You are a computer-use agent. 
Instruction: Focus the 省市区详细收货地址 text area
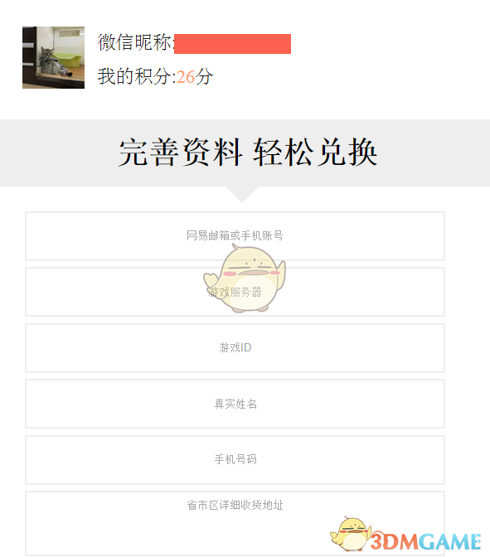pyautogui.click(x=235, y=524)
